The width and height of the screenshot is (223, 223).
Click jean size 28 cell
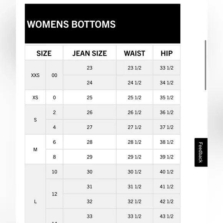[90, 142]
